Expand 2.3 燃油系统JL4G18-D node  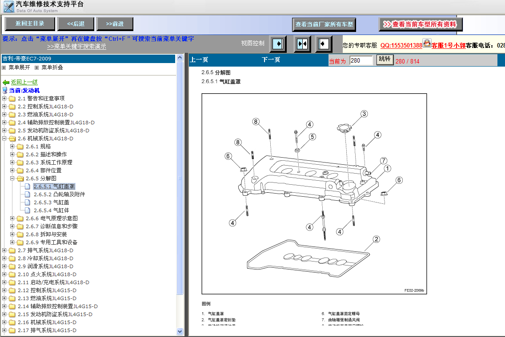click(x=4, y=115)
